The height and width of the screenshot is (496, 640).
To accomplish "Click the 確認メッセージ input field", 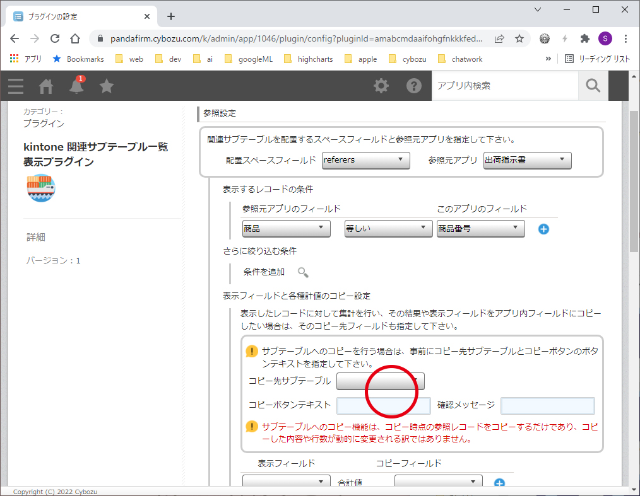I will [548, 405].
